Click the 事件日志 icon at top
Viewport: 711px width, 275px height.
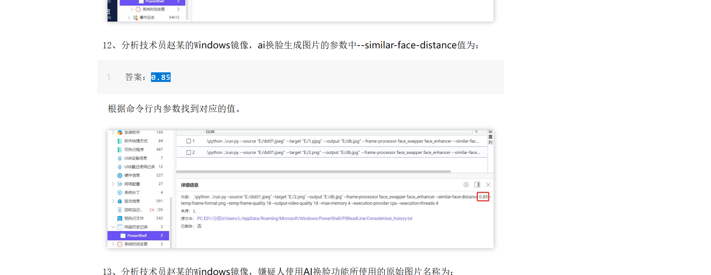(135, 18)
